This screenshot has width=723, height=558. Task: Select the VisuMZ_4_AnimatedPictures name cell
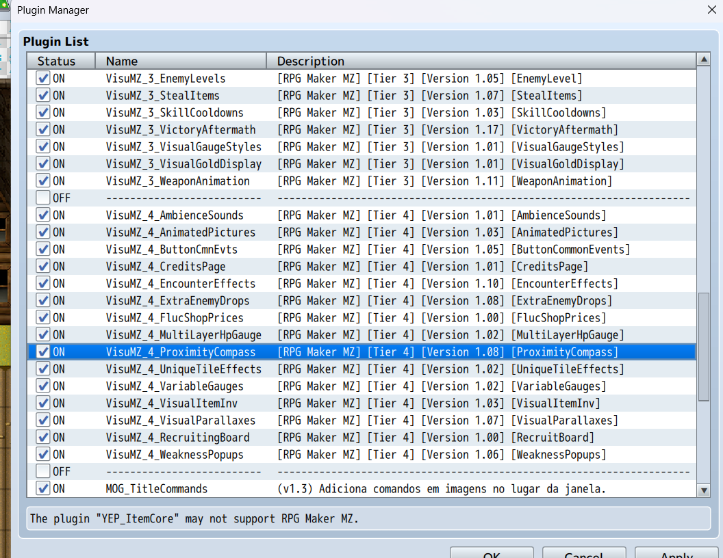[x=181, y=232]
